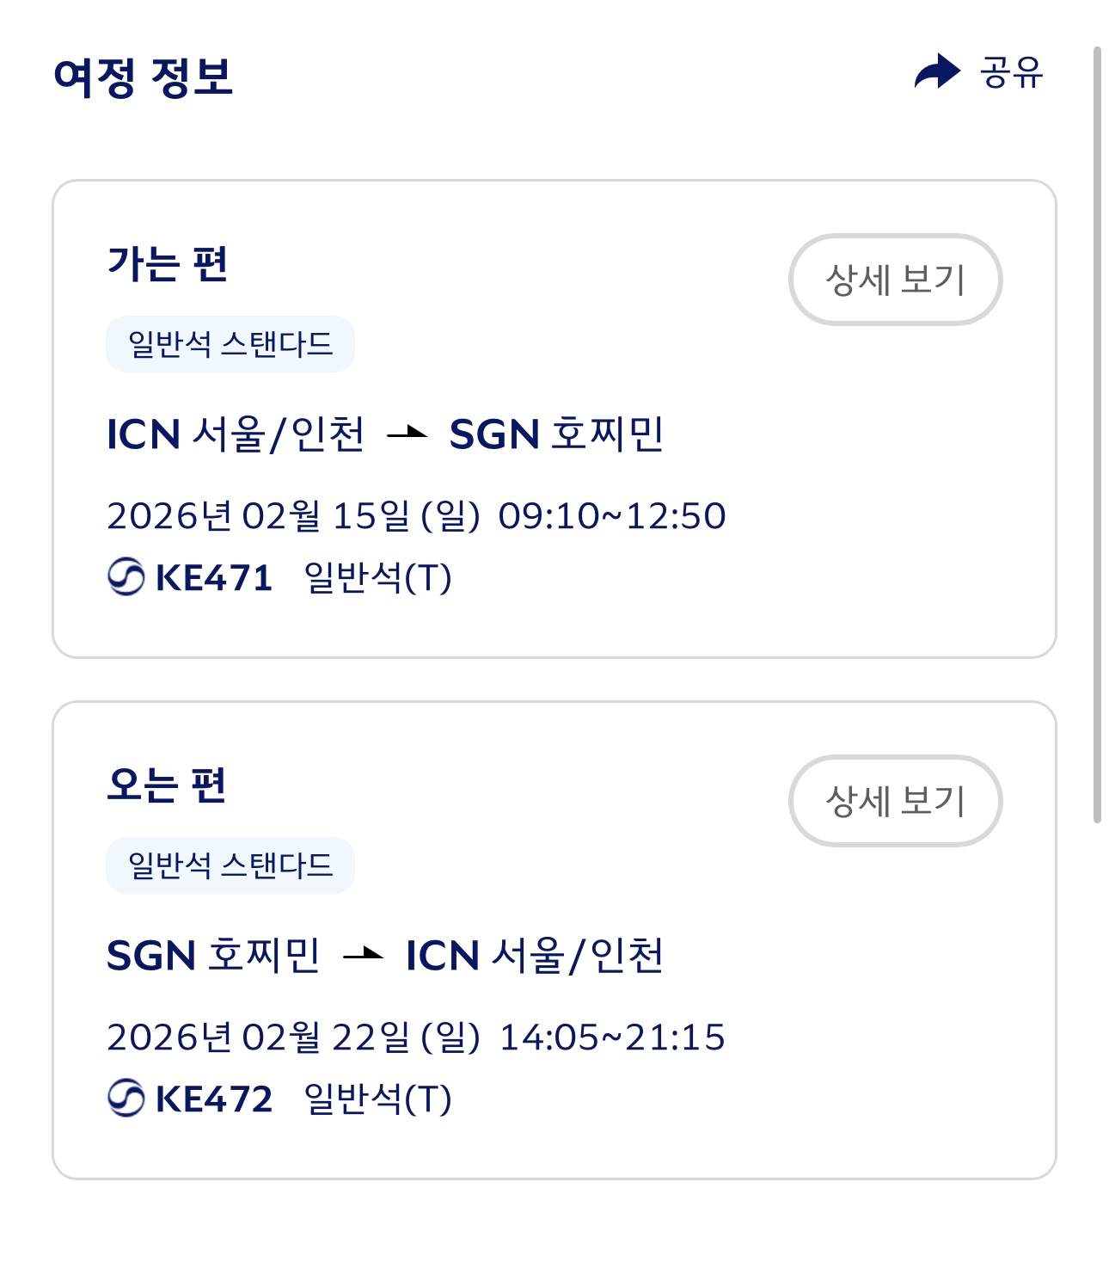Click the route arrow between SGN and ICN

(363, 955)
